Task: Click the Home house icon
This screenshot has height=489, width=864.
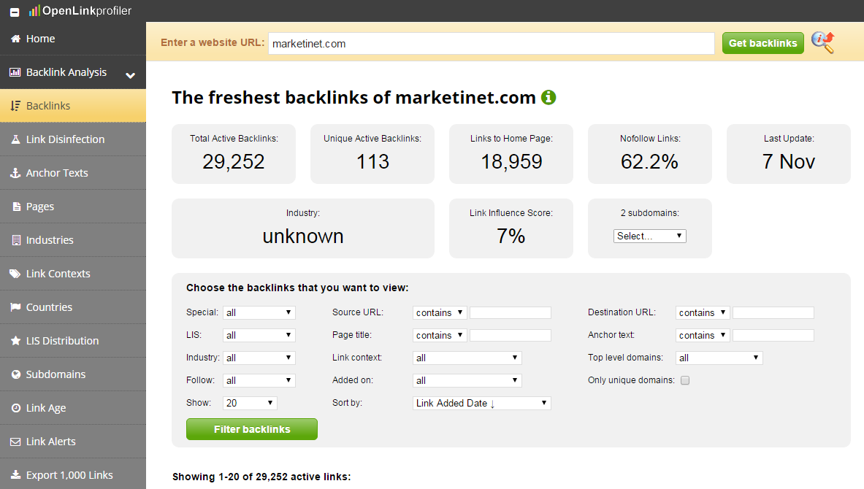Action: point(15,39)
